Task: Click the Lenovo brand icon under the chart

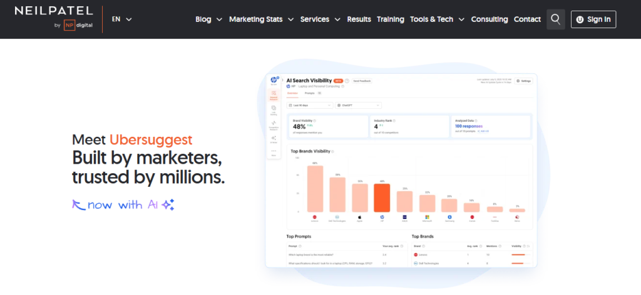Action: coord(315,217)
